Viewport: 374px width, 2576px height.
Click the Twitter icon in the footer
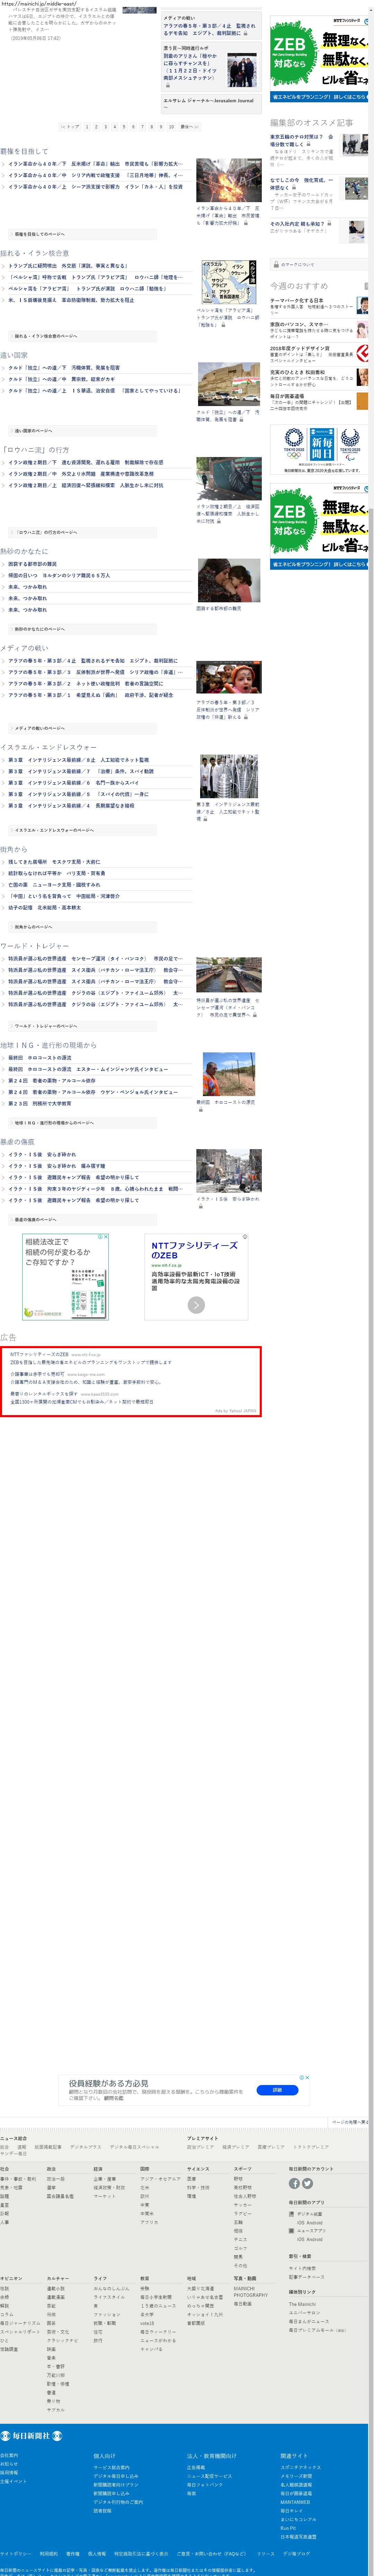pyautogui.click(x=307, y=2183)
